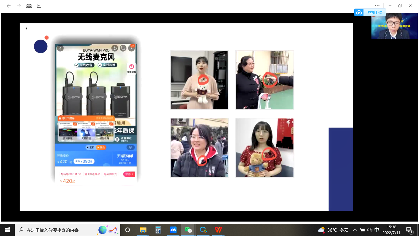This screenshot has width=419, height=236.
Task: Click the save/download image icon
Action: click(x=39, y=6)
